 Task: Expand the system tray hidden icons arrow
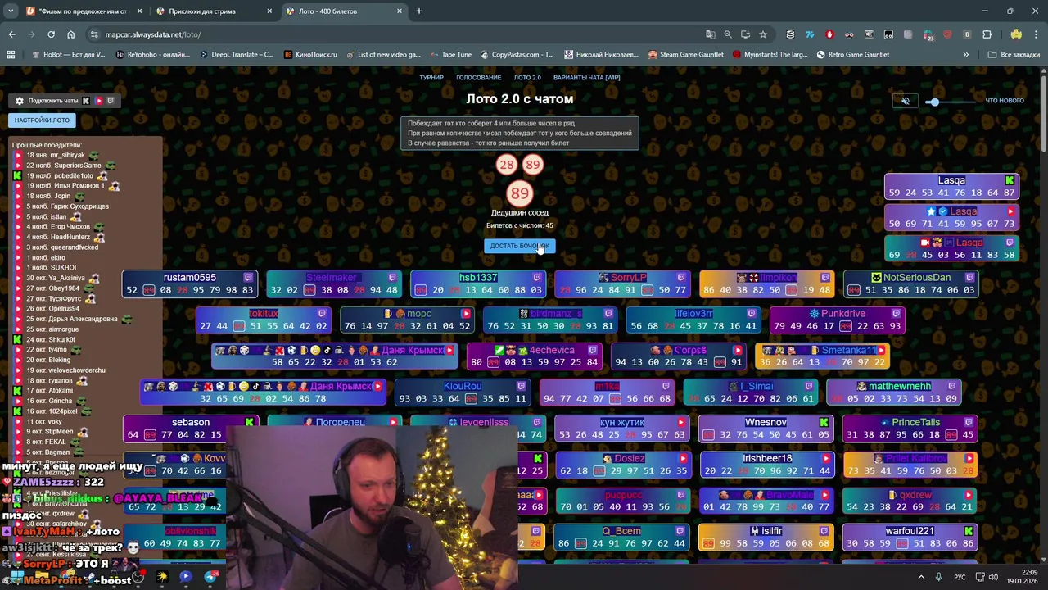920,577
